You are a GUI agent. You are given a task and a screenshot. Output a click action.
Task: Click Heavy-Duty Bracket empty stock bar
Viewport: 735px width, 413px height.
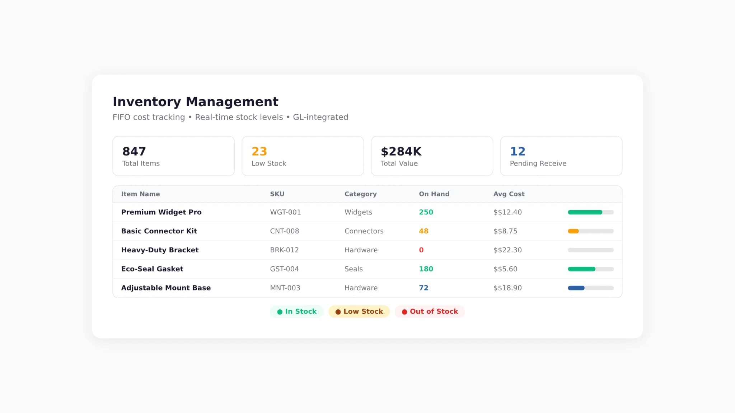[590, 250]
